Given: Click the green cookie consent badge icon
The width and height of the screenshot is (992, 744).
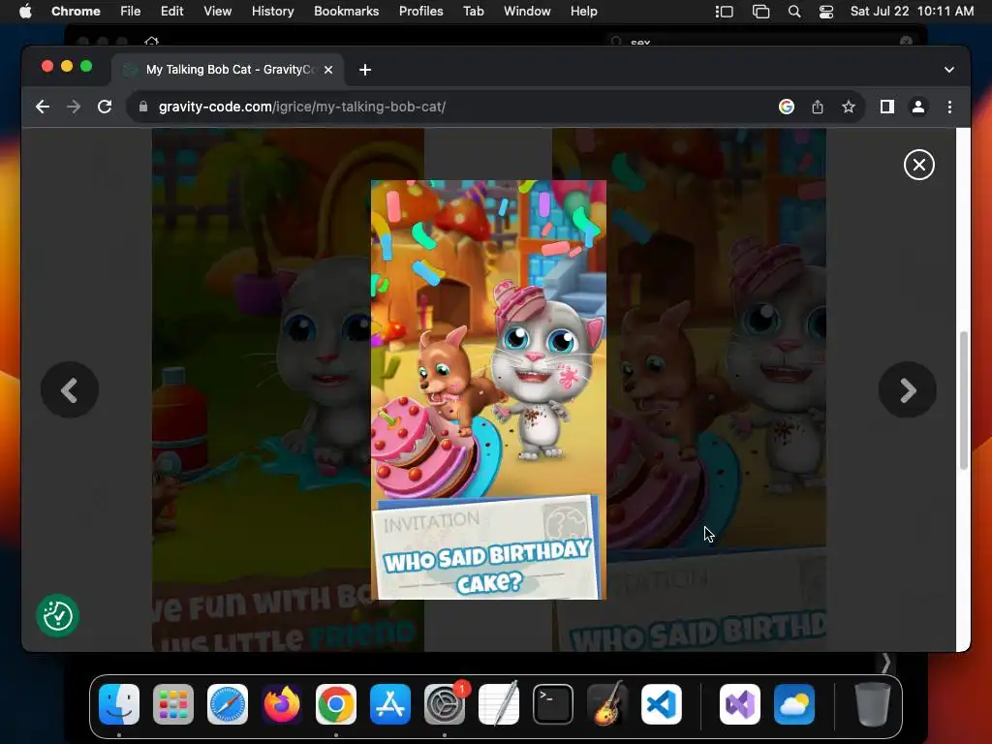Looking at the screenshot, I should [x=57, y=615].
